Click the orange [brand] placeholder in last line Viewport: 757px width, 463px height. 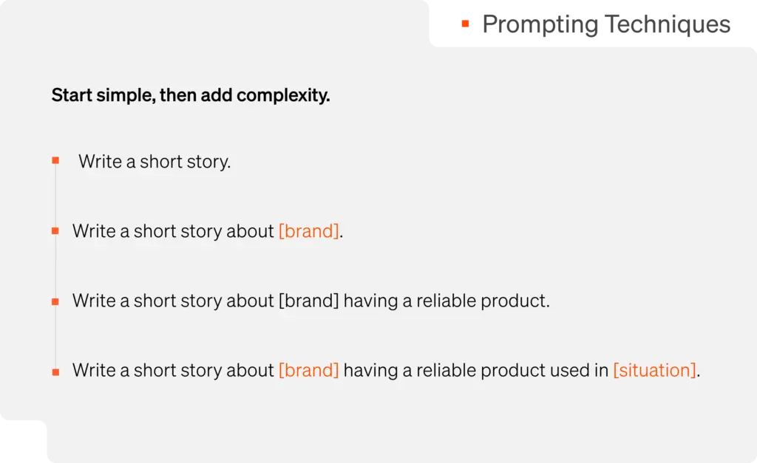(x=309, y=370)
